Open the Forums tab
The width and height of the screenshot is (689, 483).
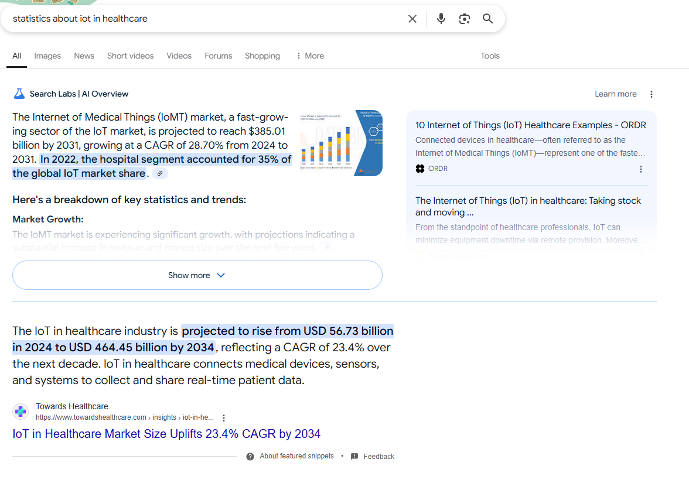tap(219, 56)
